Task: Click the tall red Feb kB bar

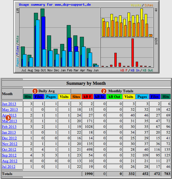Action: coord(133,53)
